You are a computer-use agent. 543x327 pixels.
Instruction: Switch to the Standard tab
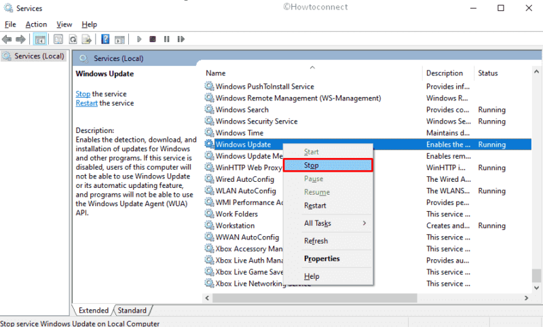[x=132, y=310]
